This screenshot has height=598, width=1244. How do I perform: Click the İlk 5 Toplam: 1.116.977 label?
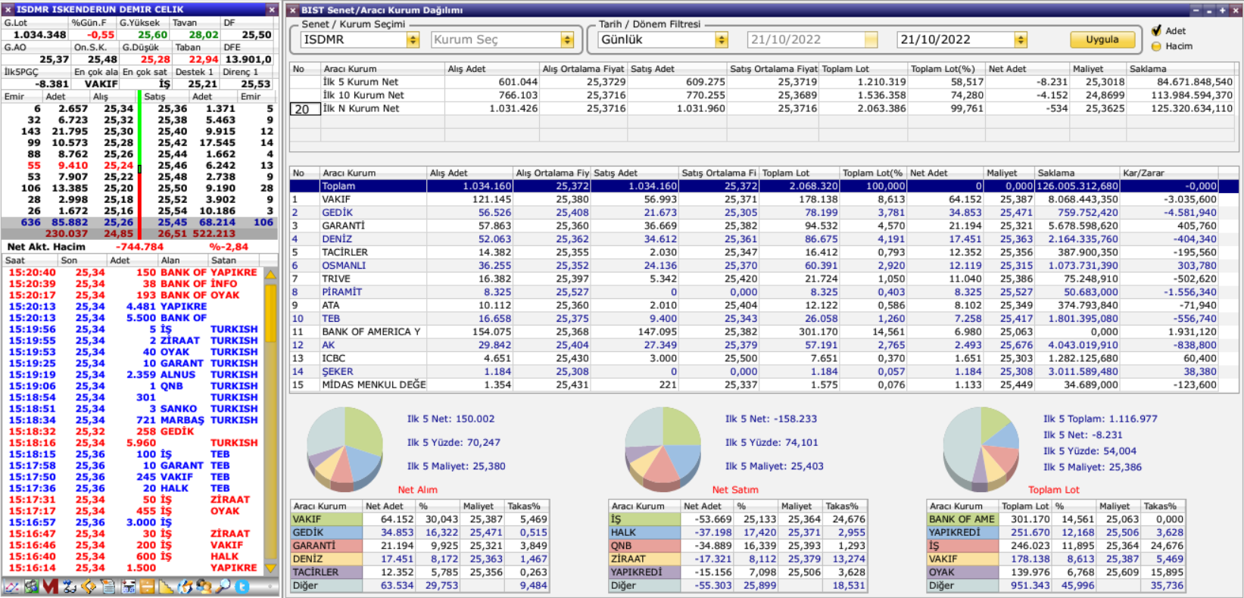(1100, 419)
